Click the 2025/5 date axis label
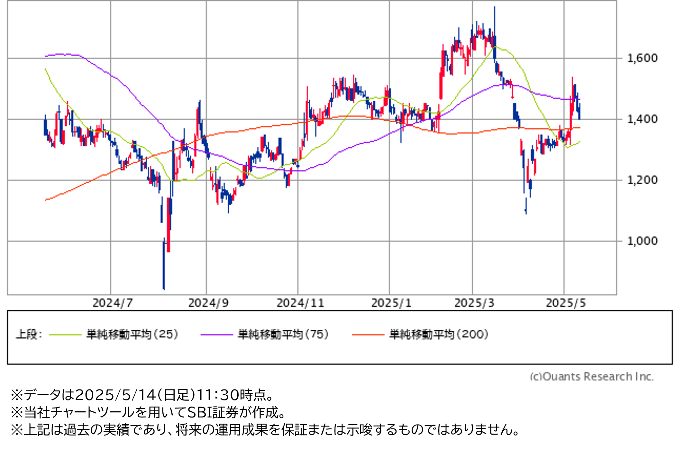The height and width of the screenshot is (467, 675). (x=566, y=303)
